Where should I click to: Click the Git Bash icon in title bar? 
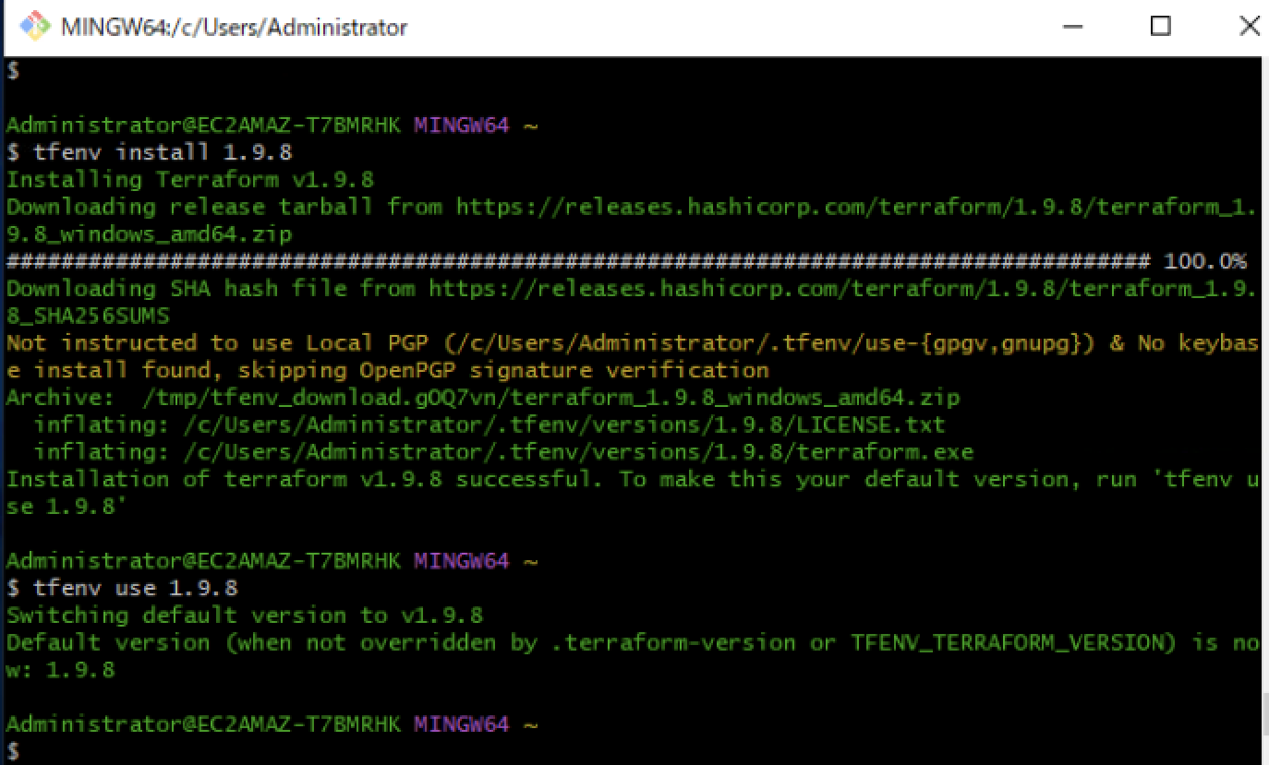[x=34, y=27]
